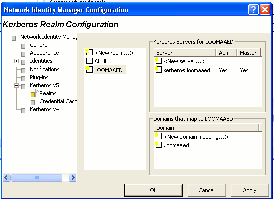Click icon next to <New server...>
Screen dimensions: 274x201
(x=158, y=61)
